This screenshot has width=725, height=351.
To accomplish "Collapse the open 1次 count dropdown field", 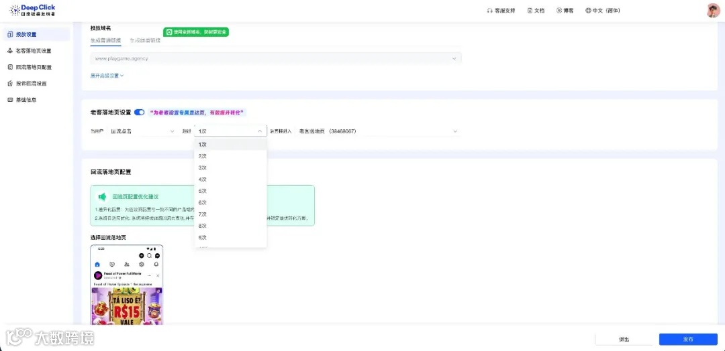I will point(230,131).
